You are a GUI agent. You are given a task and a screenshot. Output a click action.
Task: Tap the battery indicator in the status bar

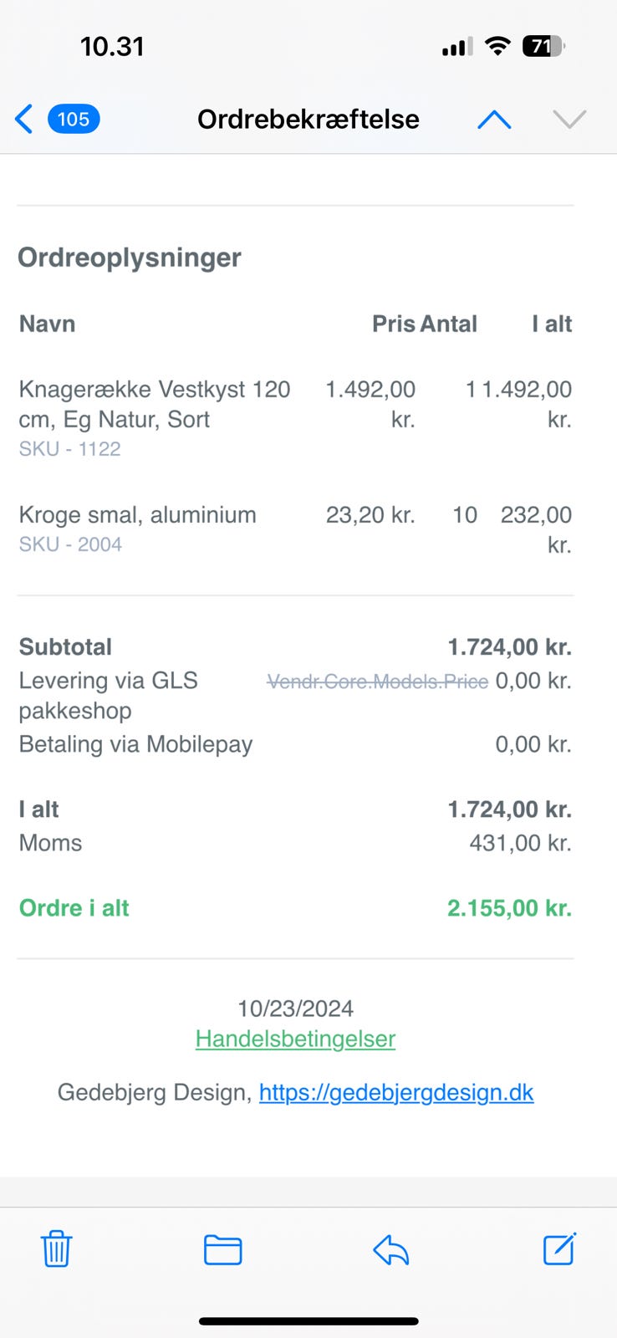coord(543,47)
